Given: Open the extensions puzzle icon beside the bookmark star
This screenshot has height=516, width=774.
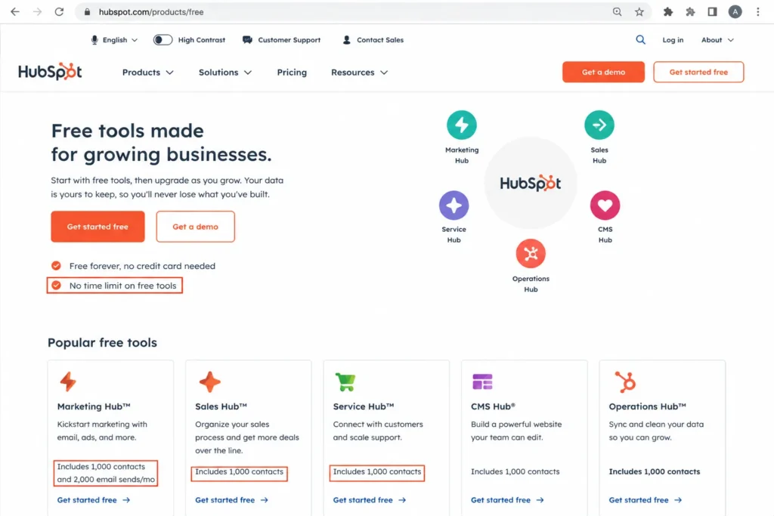Looking at the screenshot, I should coord(668,12).
